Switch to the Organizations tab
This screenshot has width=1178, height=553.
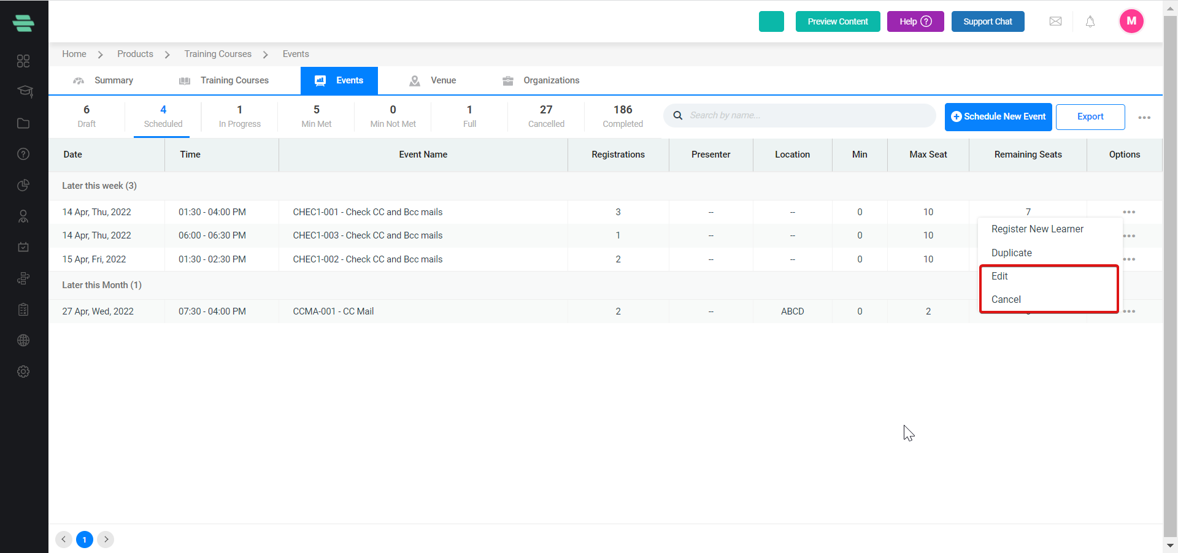(x=541, y=80)
